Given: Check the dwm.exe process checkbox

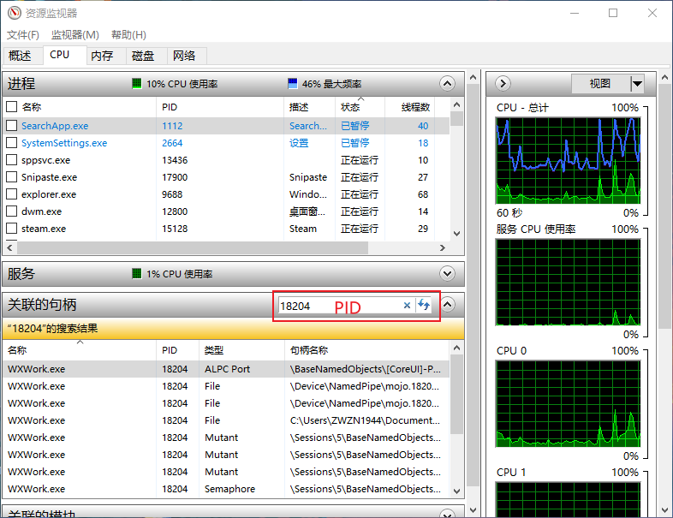Looking at the screenshot, I should (x=12, y=211).
